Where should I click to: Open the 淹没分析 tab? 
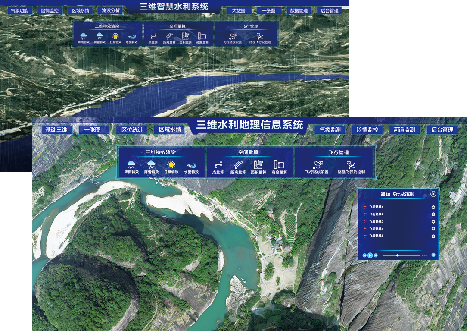[x=111, y=10]
